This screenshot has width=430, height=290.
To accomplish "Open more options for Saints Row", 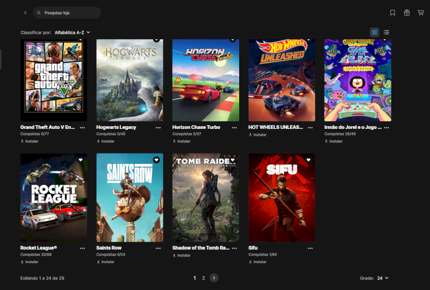I will [x=158, y=248].
